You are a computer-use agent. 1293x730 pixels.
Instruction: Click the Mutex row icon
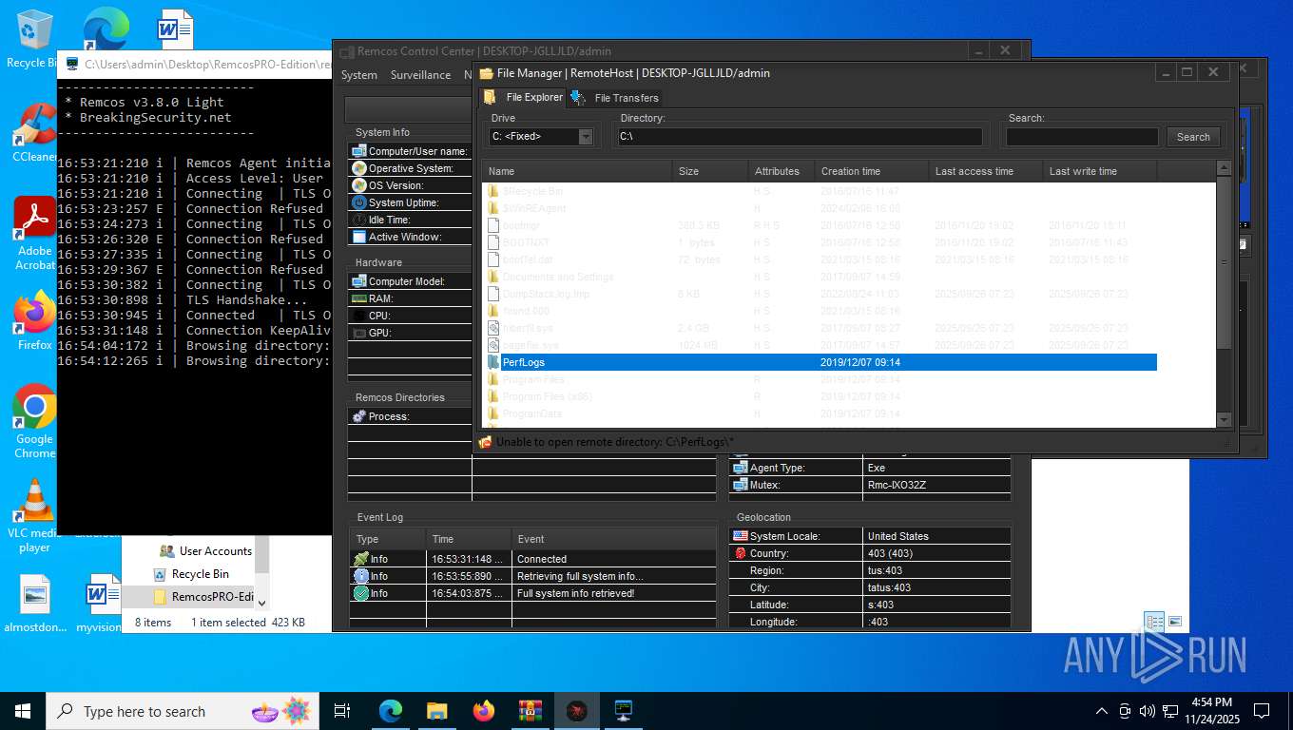741,485
